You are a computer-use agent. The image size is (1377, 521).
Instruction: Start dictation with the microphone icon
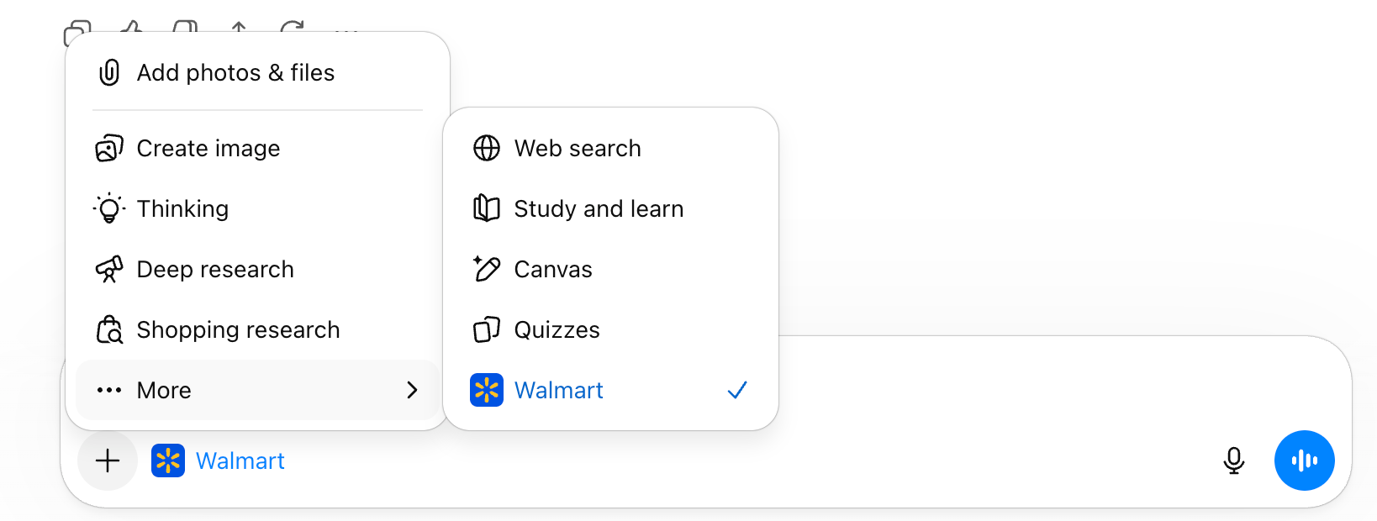tap(1233, 460)
